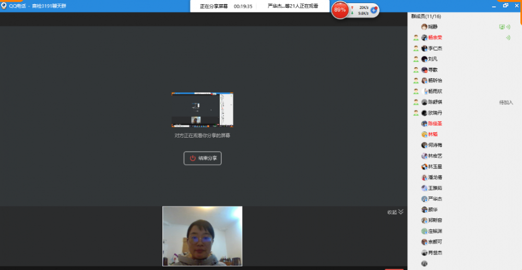Restore down the QQ电话 window
522x270 pixels.
(506, 5)
